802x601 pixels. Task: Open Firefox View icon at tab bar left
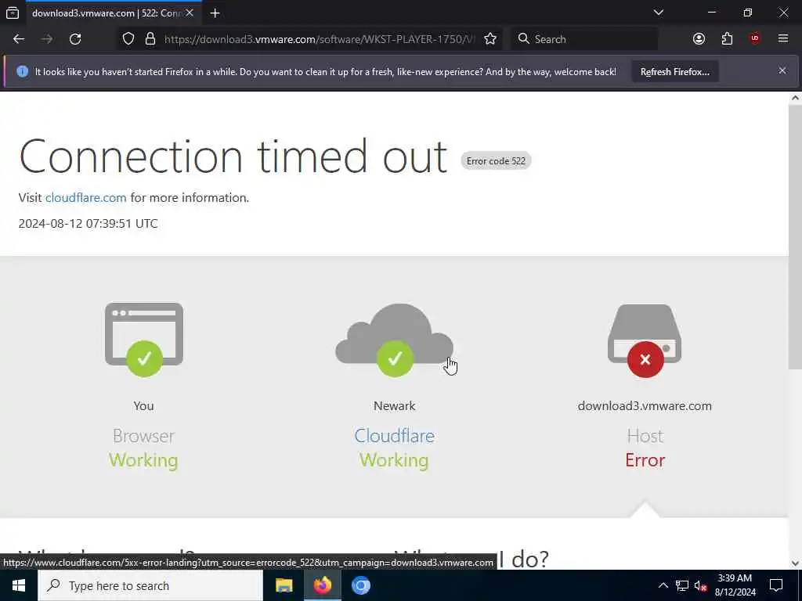pos(13,13)
